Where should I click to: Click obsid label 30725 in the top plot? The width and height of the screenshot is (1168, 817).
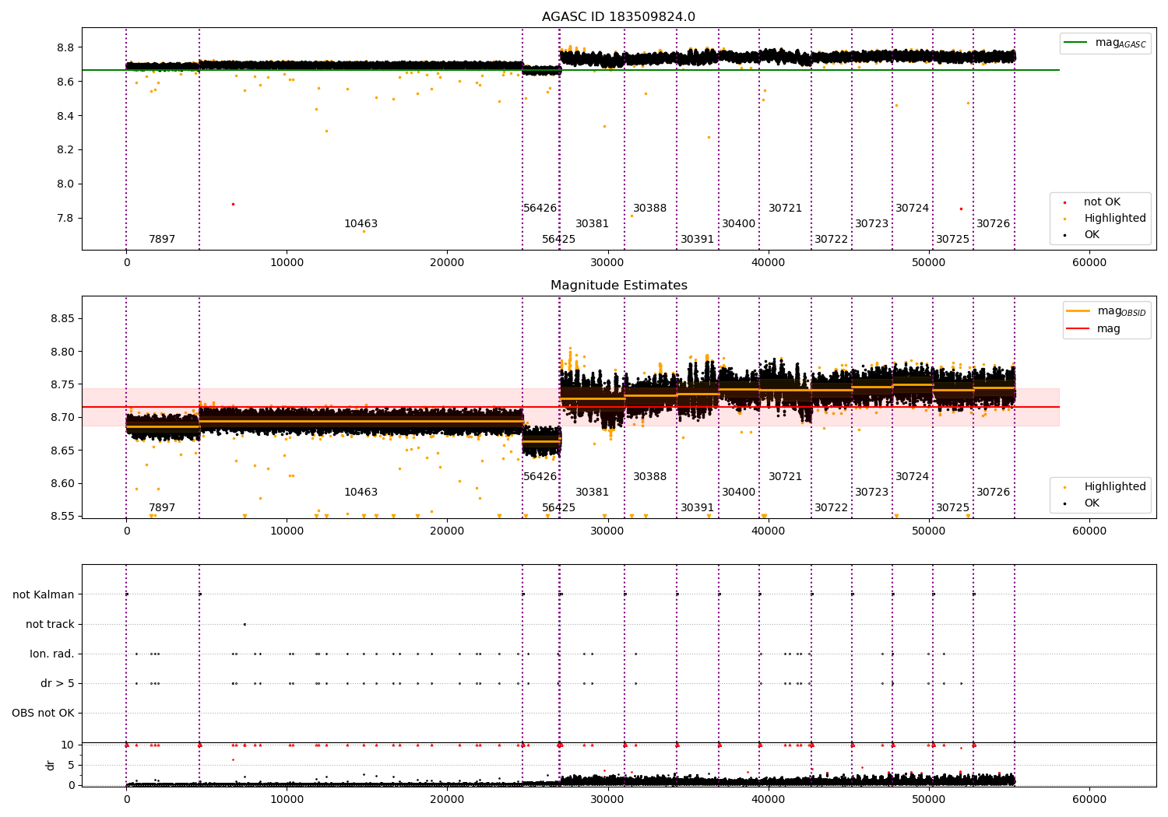click(x=952, y=240)
